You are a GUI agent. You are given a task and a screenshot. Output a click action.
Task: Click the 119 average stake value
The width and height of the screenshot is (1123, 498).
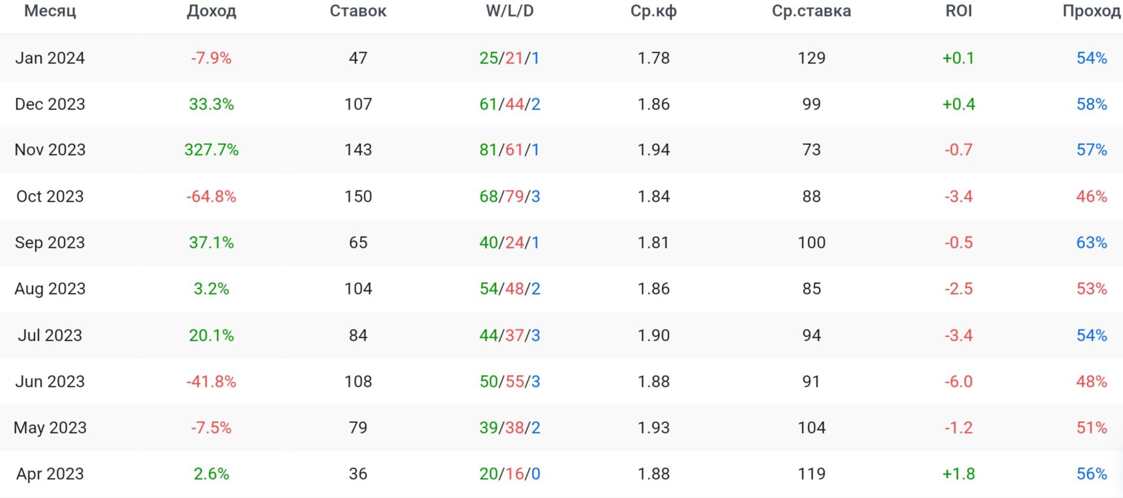coord(811,474)
